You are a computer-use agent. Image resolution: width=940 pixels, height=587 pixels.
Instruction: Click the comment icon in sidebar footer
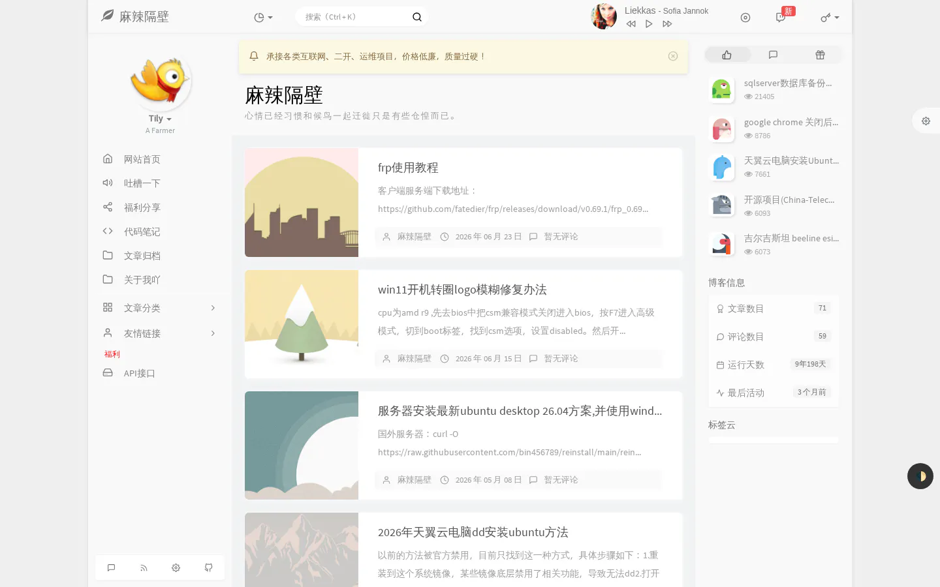click(x=111, y=567)
